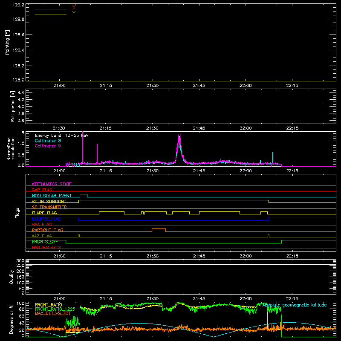
Task: Click the FRONT_RATIO_1225 legend label
Action: 55,309
